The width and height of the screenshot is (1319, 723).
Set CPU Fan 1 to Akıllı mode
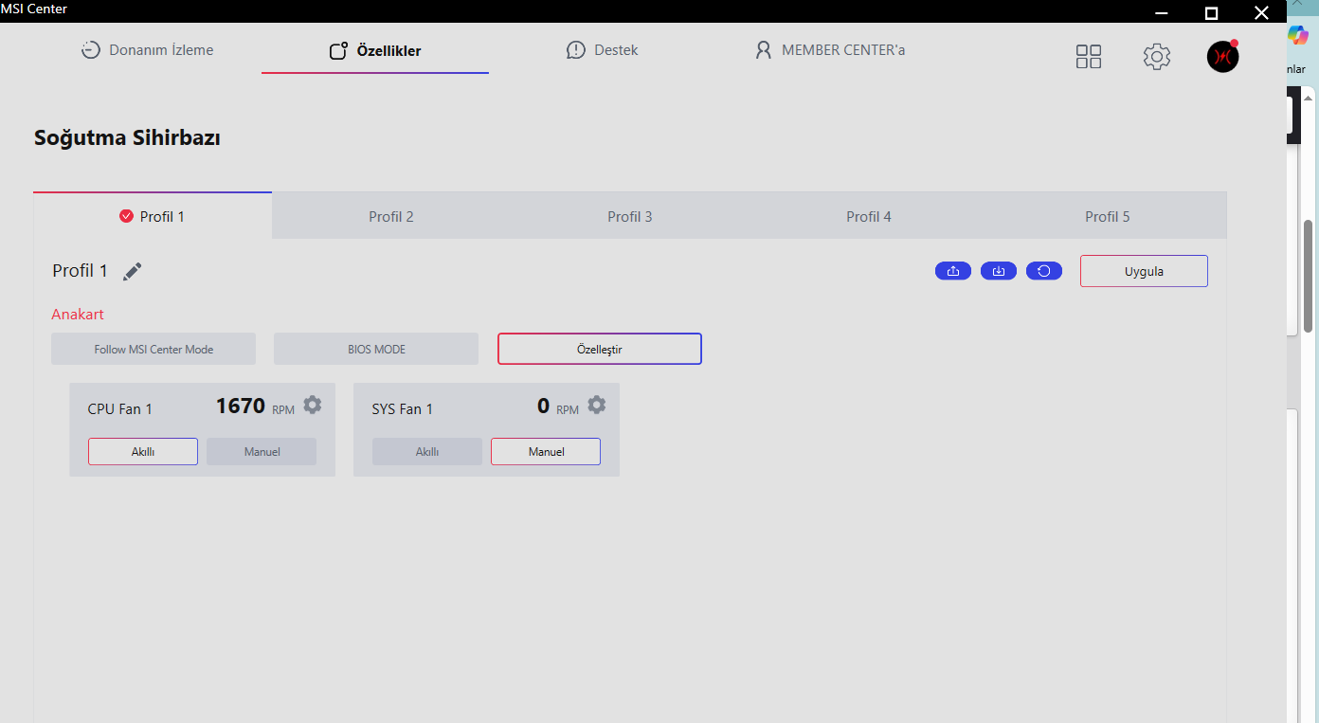(143, 452)
